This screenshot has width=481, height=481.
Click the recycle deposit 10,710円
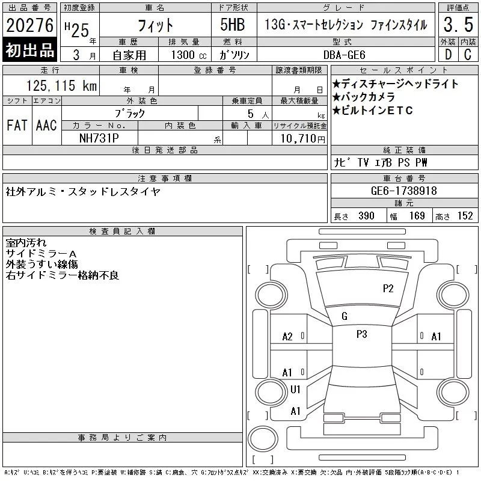pyautogui.click(x=302, y=138)
